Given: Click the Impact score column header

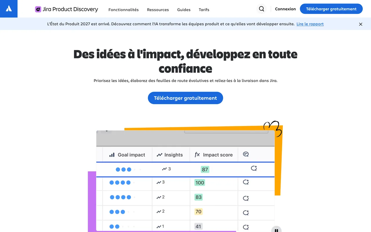Looking at the screenshot, I should click(x=214, y=155).
